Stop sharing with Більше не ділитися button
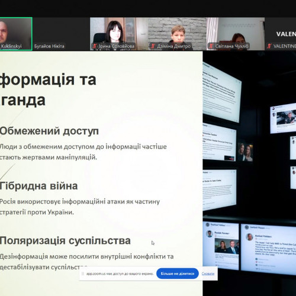Viewport: 296px width, 296px height. (x=178, y=274)
